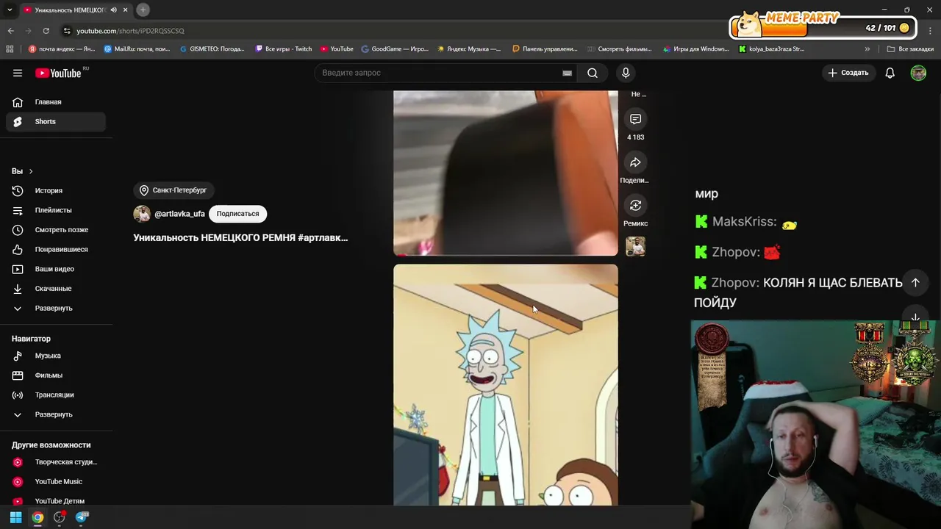Open the Chrome three-dot menu
Screen dimensions: 941x529
click(x=930, y=31)
